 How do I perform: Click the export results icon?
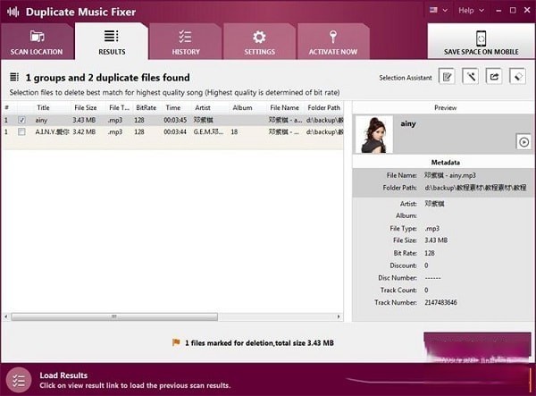[494, 76]
